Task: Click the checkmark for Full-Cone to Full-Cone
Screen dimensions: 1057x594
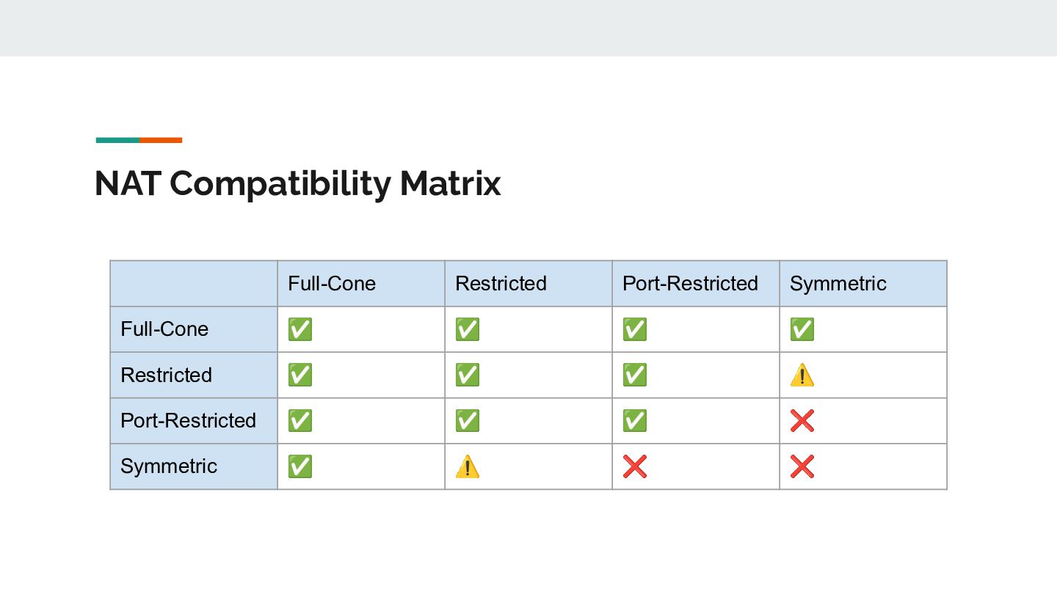Action: tap(299, 329)
